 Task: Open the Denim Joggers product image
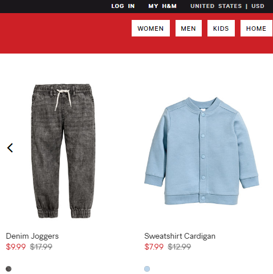[63, 151]
